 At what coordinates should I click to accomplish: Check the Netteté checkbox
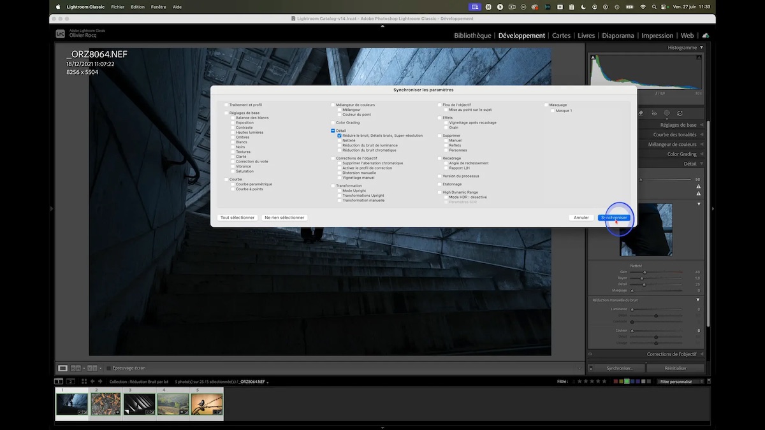[x=340, y=140]
